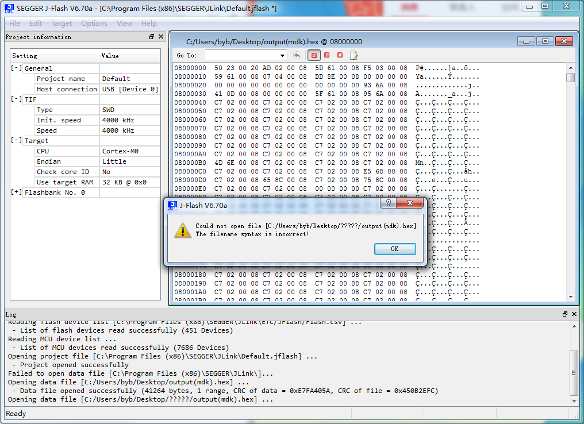
Task: Minimize the main SEGGER J-Flash window
Action: click(529, 6)
